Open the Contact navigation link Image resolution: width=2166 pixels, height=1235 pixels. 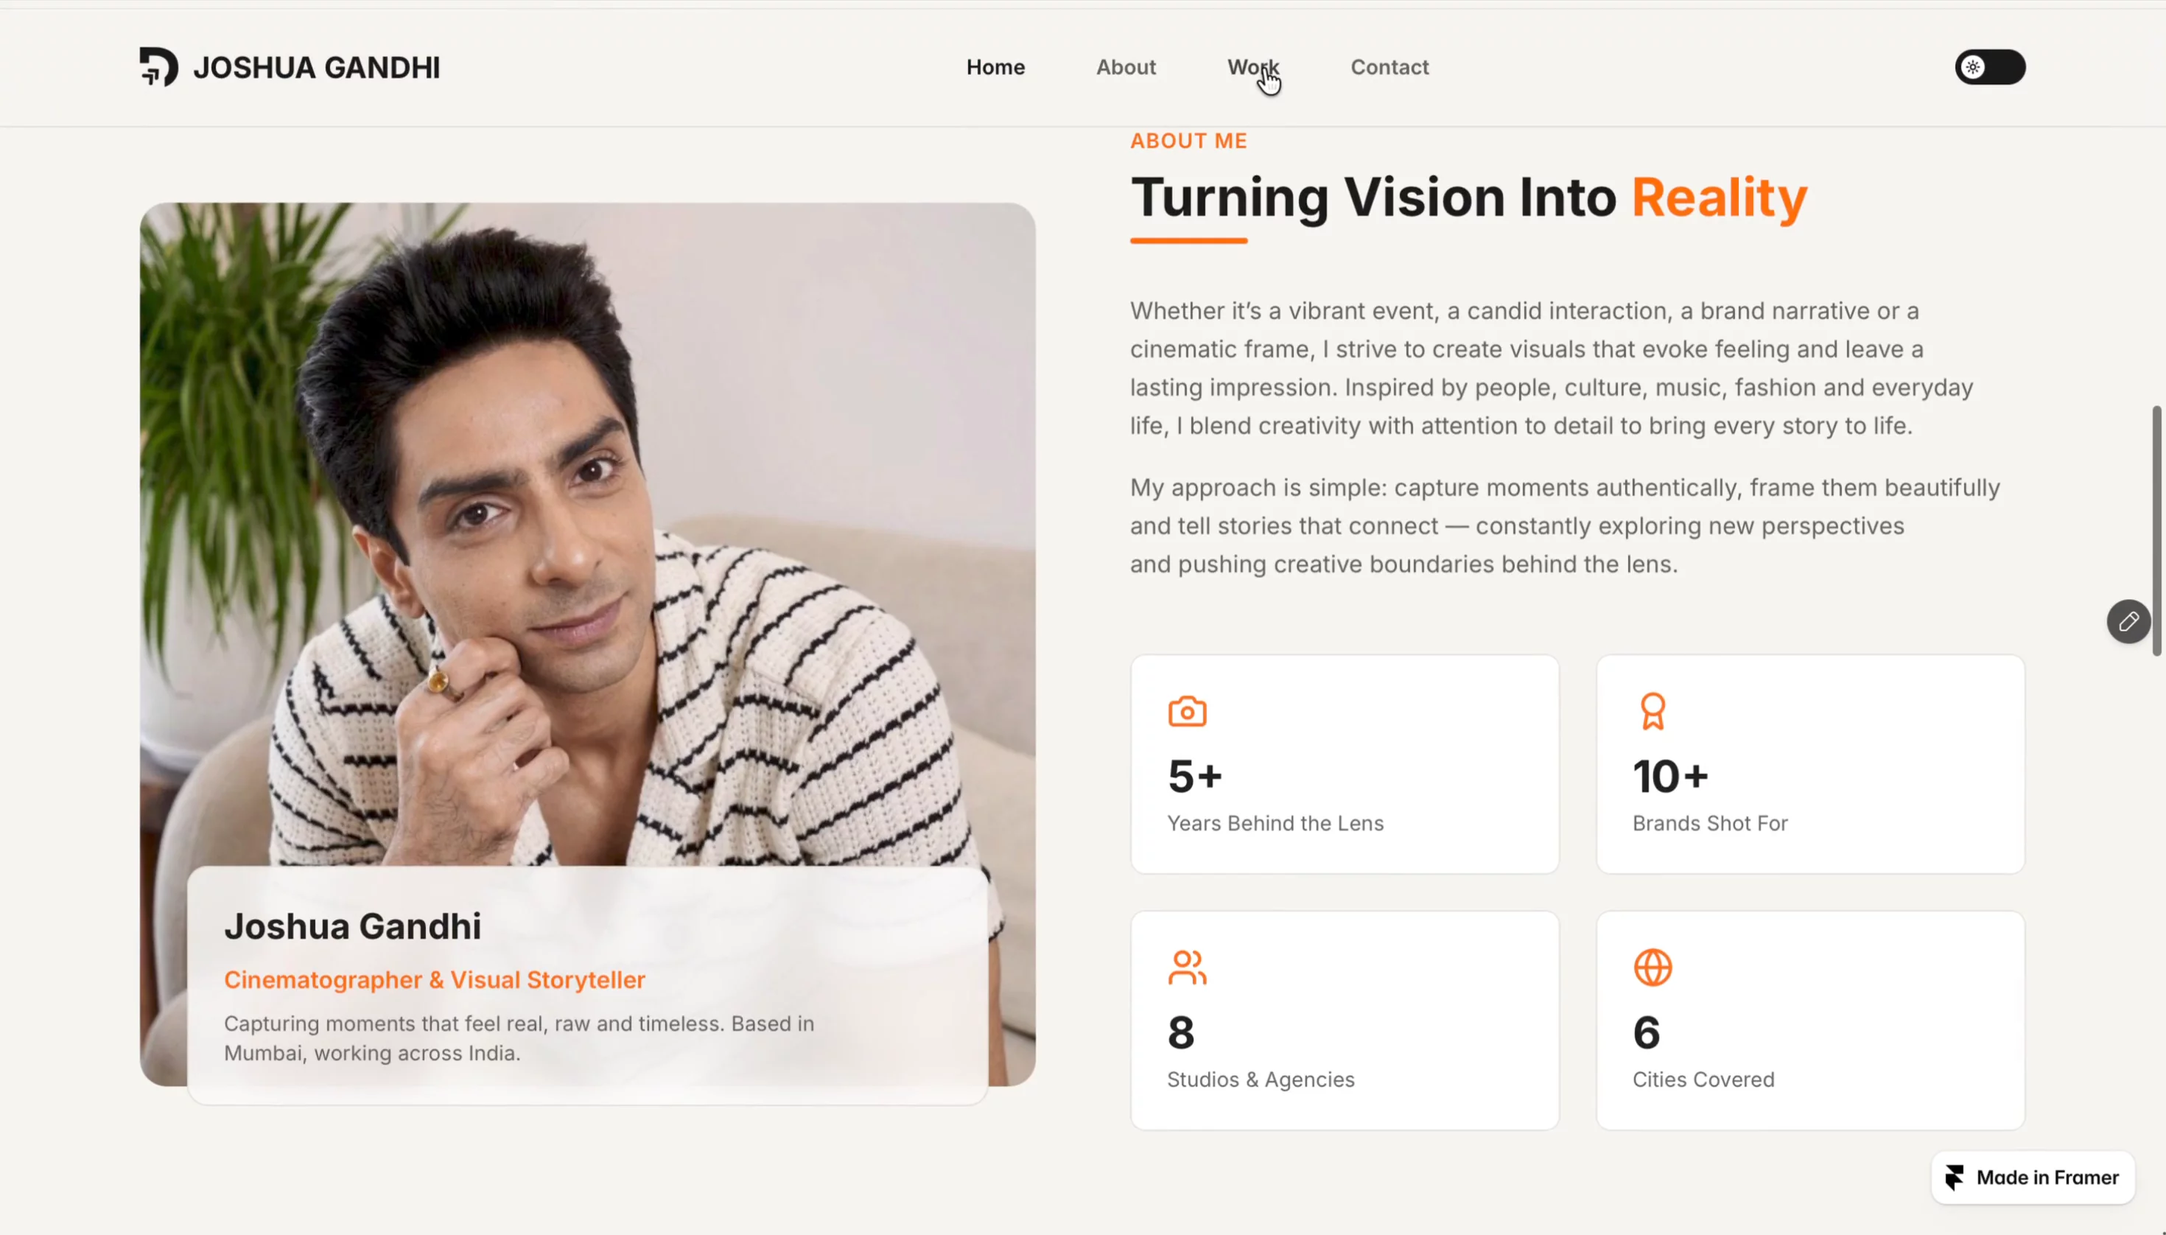click(x=1389, y=67)
